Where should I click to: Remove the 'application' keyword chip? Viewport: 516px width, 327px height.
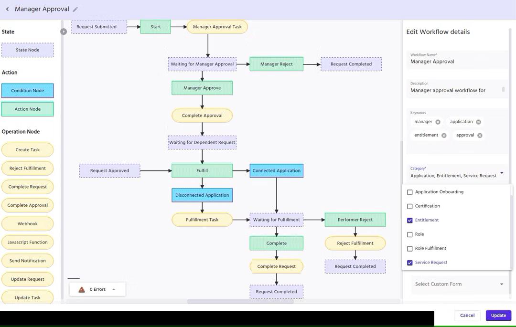pos(478,122)
